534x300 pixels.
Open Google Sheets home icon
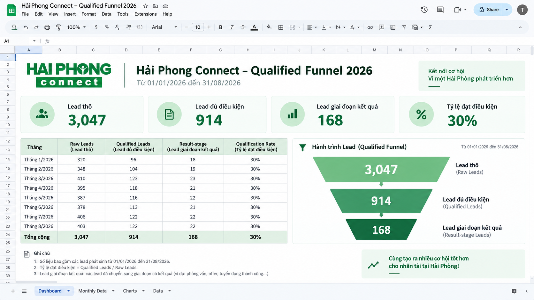[11, 11]
